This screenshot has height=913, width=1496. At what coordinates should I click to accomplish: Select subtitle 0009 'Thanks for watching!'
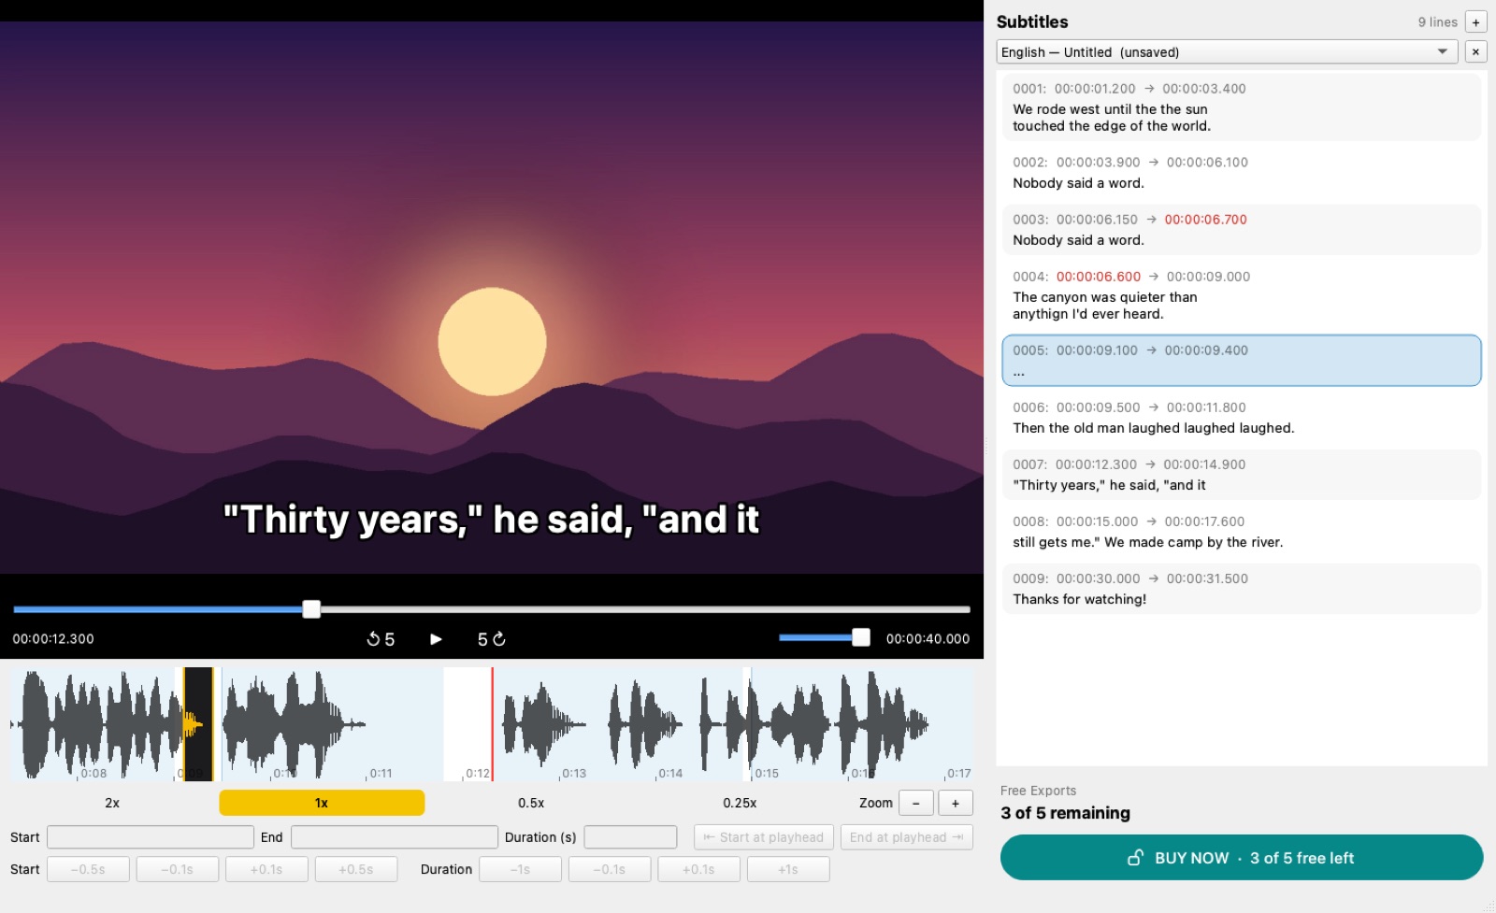tap(1242, 589)
